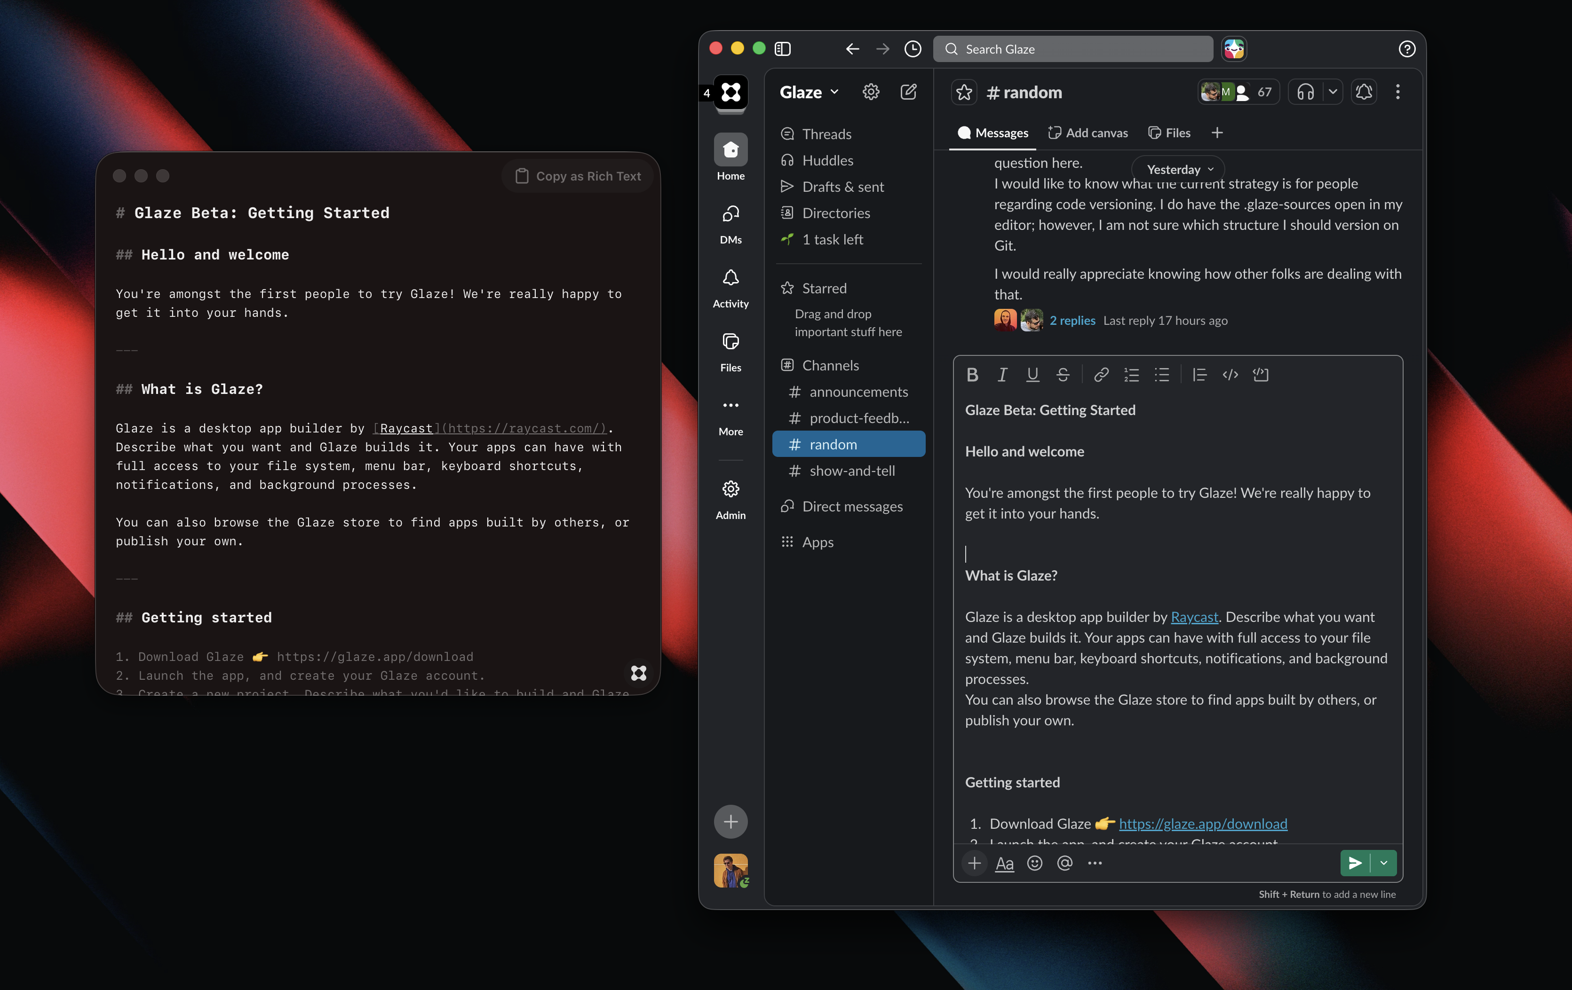1572x990 pixels.
Task: Open the Glaze workspace dropdown
Action: pos(809,93)
